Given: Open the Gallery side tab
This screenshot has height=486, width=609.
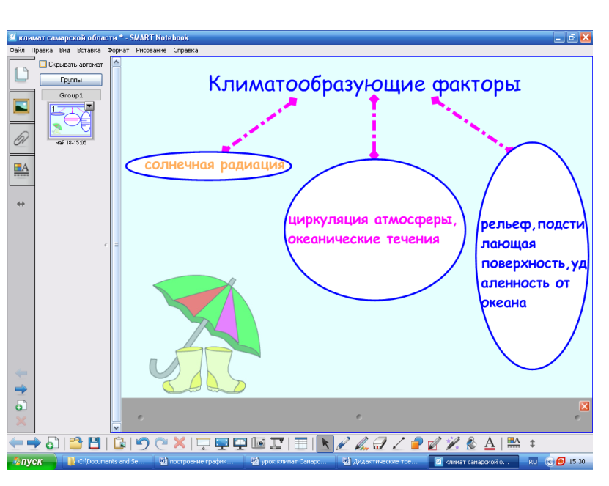Looking at the screenshot, I should pos(21,106).
